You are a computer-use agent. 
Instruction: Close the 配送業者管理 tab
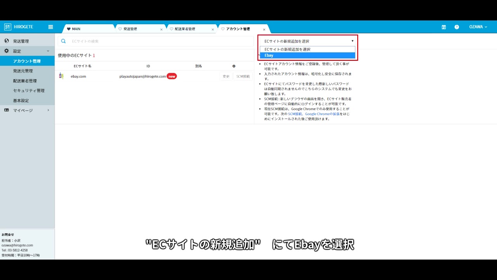click(x=213, y=30)
